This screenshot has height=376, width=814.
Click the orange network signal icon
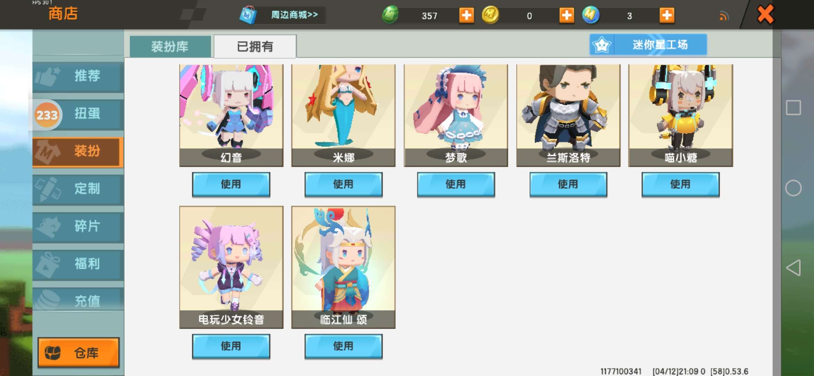pos(724,16)
